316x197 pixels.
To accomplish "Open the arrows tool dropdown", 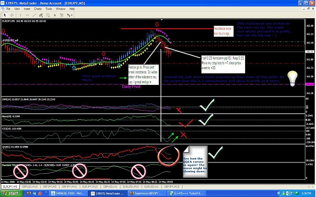I will [70, 15].
